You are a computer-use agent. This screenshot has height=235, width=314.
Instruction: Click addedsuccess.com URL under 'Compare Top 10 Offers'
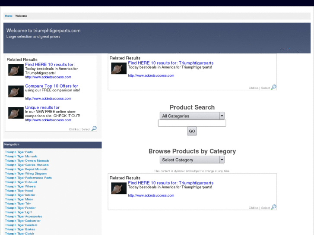[48, 99]
